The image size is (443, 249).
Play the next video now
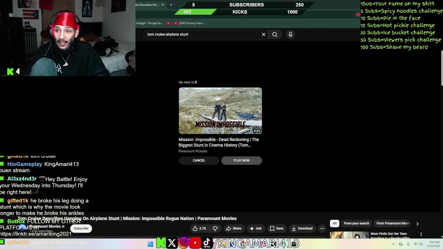click(x=242, y=160)
